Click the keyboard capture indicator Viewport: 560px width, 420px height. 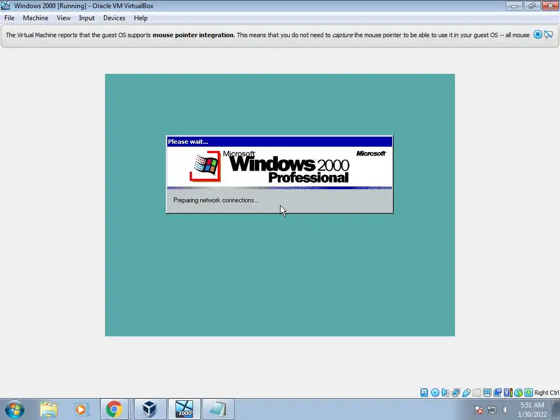click(529, 393)
